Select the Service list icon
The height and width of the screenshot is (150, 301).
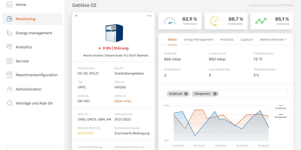(x=9, y=61)
